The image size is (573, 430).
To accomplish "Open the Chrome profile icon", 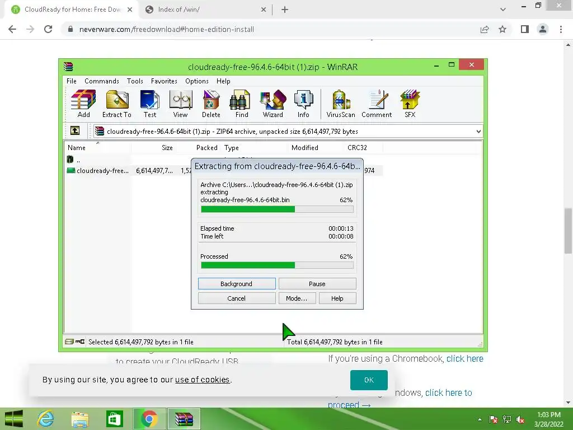I will 543,29.
